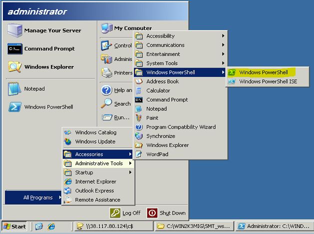Viewport: 314px width, 234px height.
Task: Click the Paint icon
Action: click(x=139, y=118)
